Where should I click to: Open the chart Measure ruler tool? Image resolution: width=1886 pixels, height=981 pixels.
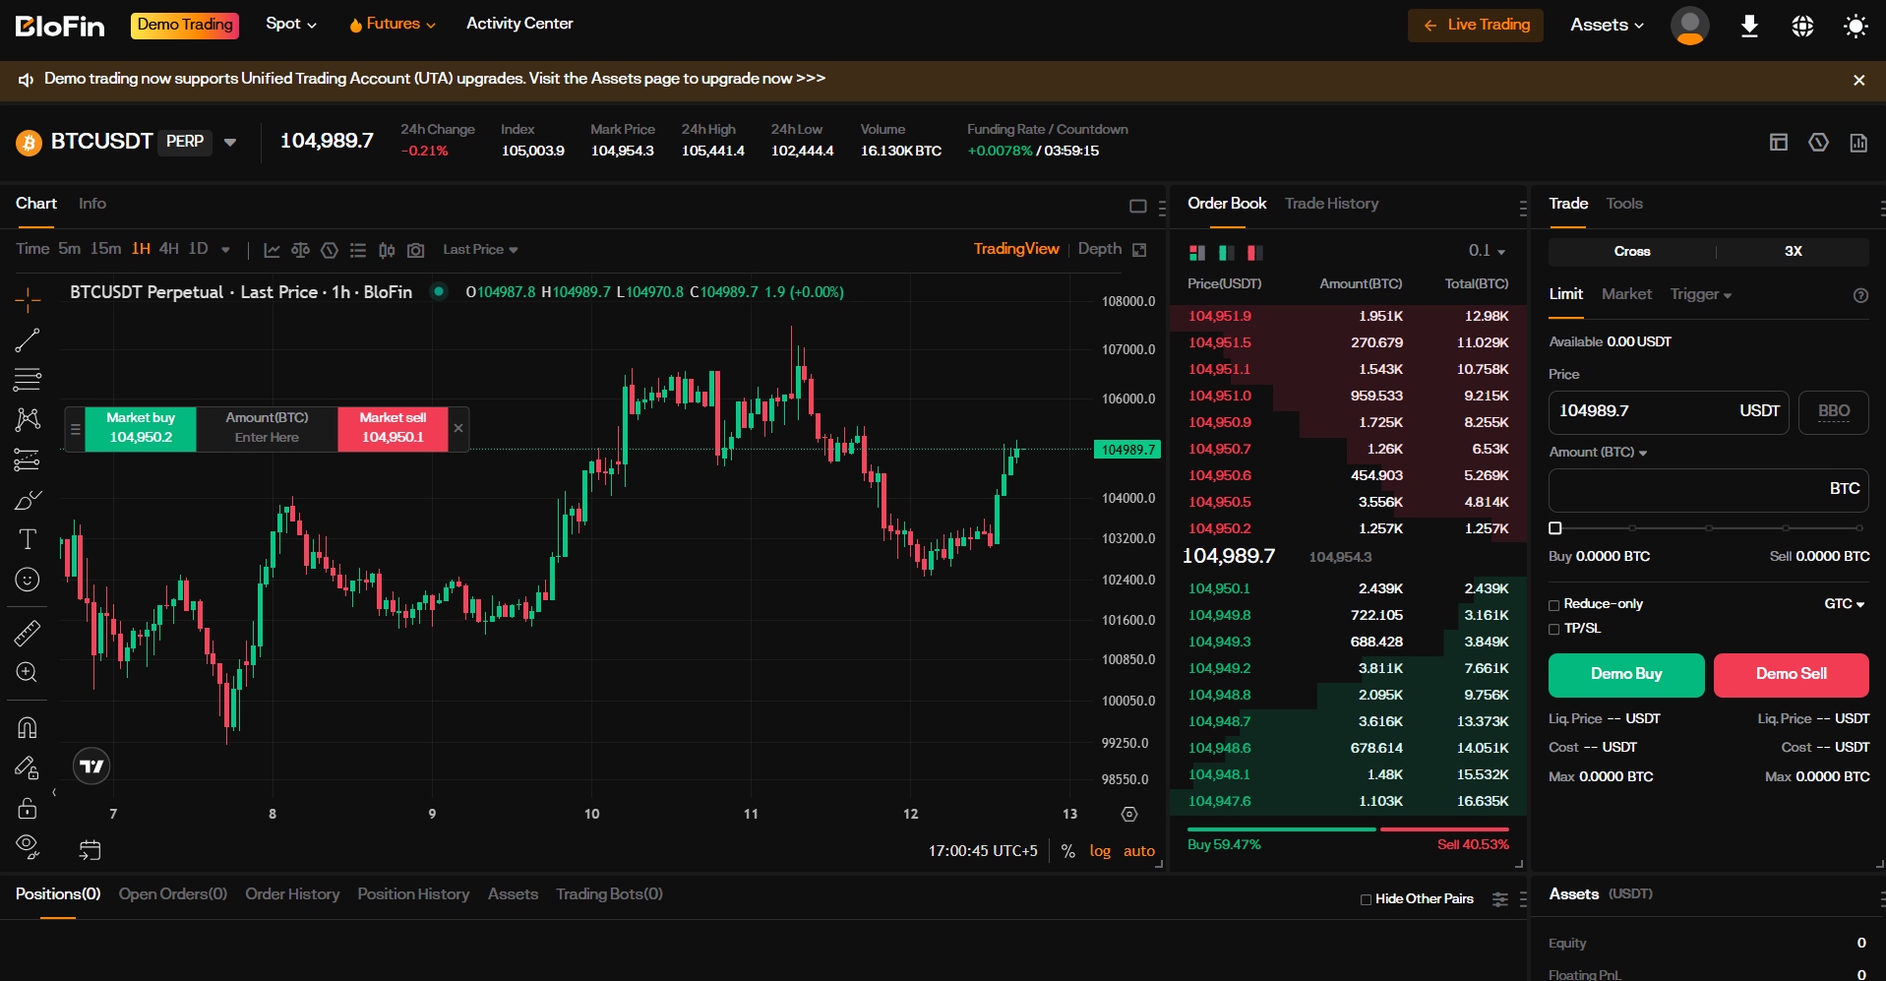(27, 633)
